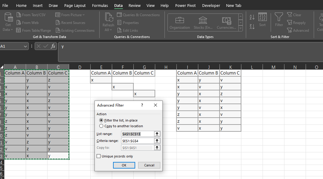The width and height of the screenshot is (323, 179).
Task: Open the Sort dialog
Action: pyautogui.click(x=263, y=20)
